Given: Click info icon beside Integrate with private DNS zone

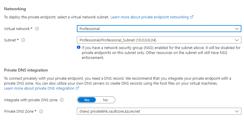Looking at the screenshot, I should (x=62, y=100).
